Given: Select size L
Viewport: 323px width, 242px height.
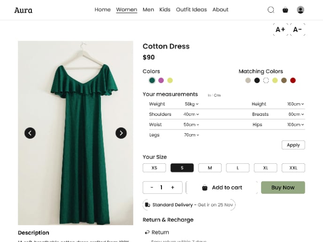Looking at the screenshot, I should point(238,168).
